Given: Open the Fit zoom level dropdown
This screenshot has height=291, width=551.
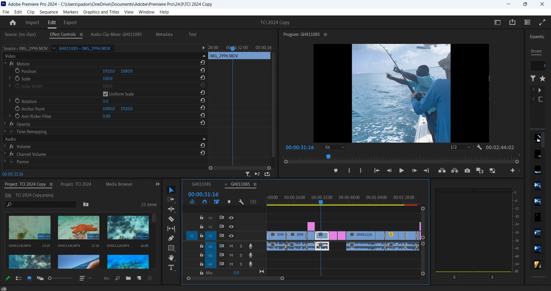Looking at the screenshot, I should 335,148.
